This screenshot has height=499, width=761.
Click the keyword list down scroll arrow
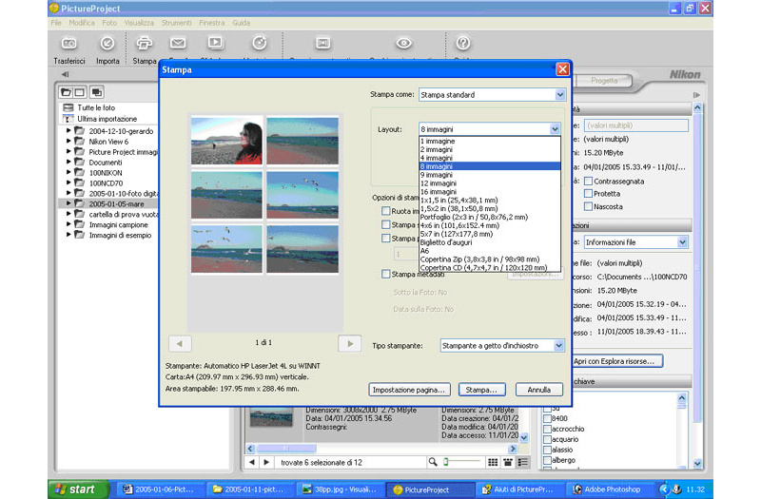point(697,464)
